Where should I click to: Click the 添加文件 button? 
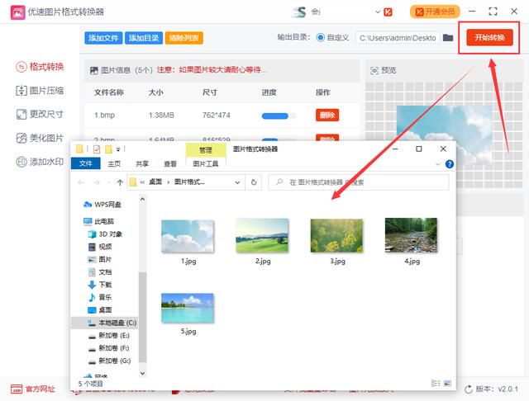click(103, 38)
